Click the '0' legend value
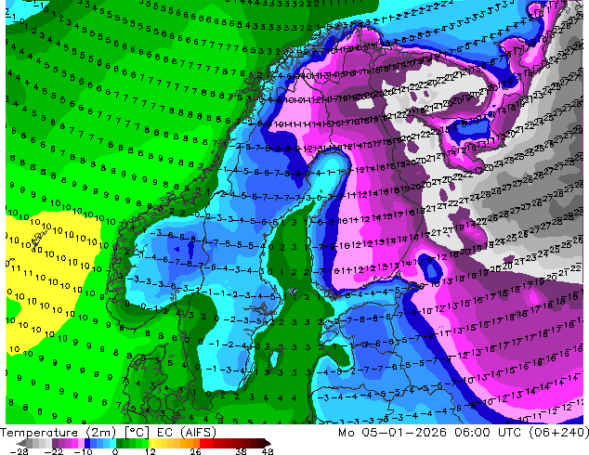 point(115,451)
